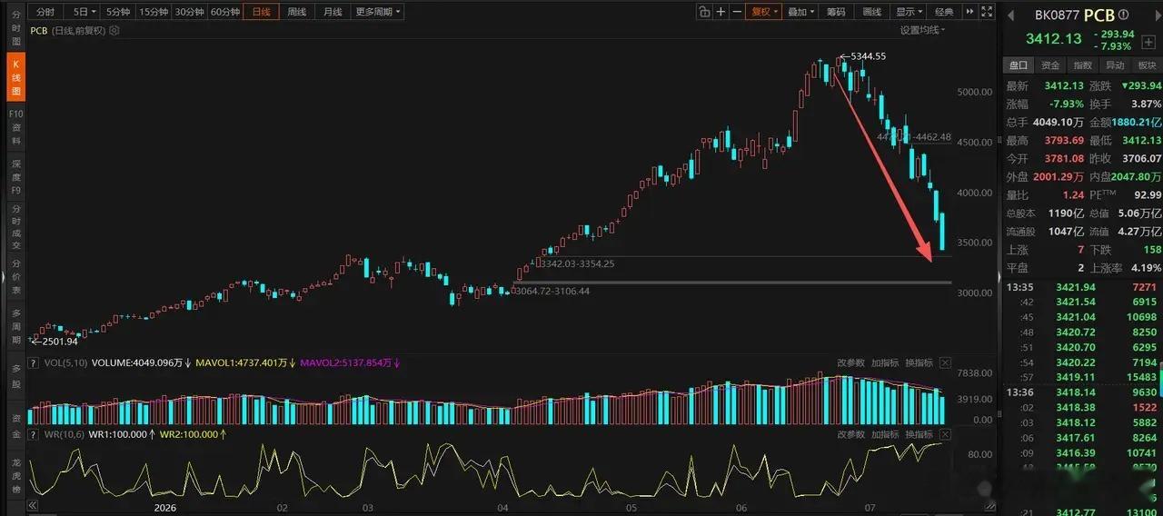Click 改参数 on the WR panel
This screenshot has width=1163, height=516.
(851, 434)
